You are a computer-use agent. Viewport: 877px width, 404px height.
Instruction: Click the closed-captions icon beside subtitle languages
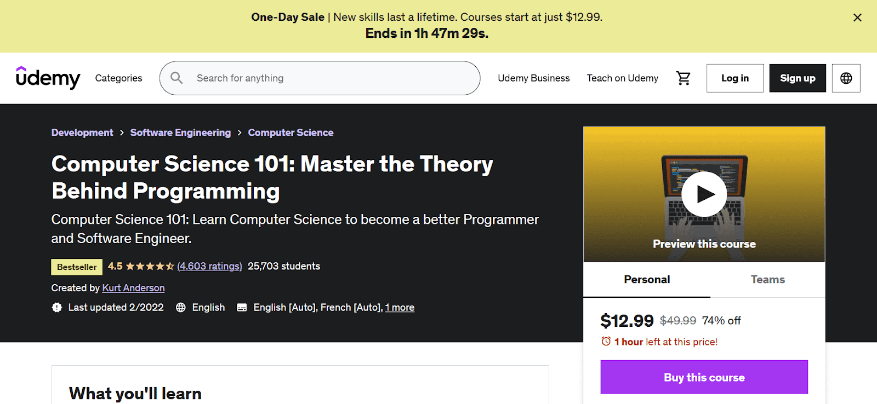click(241, 307)
